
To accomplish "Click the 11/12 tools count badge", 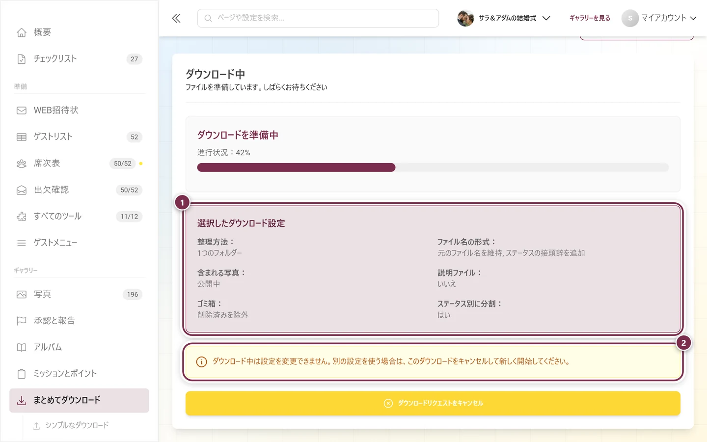I will tap(129, 217).
